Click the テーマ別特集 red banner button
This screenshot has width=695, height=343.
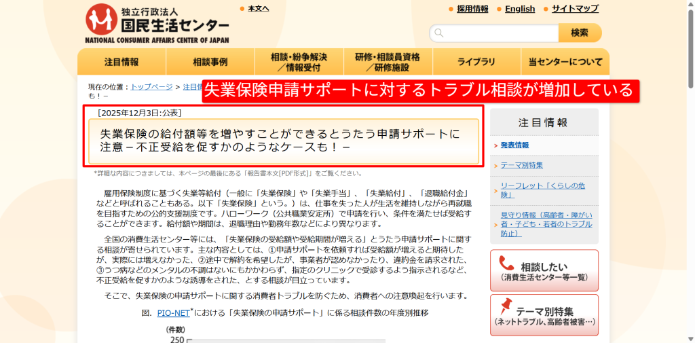click(x=544, y=315)
